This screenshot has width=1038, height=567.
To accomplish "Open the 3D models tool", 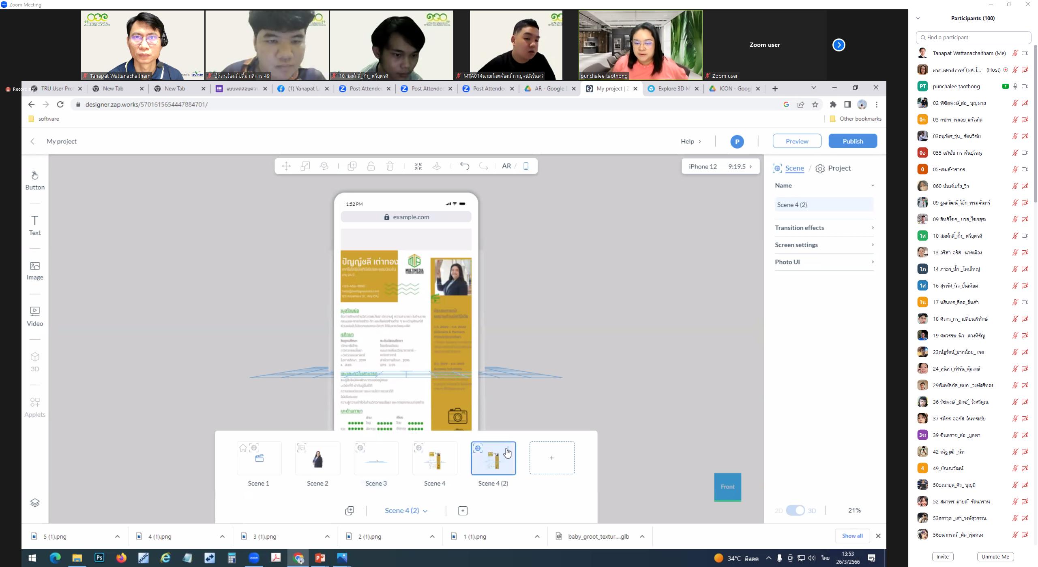I will (x=35, y=362).
